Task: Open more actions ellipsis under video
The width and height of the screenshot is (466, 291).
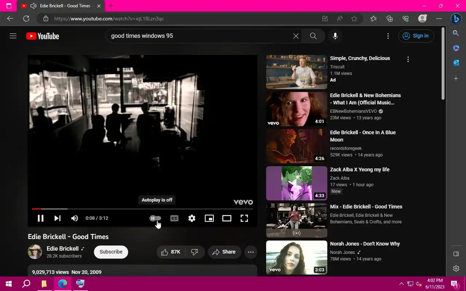Action: point(251,252)
